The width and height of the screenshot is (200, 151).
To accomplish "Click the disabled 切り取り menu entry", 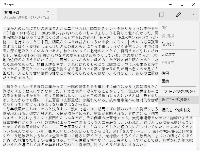I will pyautogui.click(x=179, y=36).
